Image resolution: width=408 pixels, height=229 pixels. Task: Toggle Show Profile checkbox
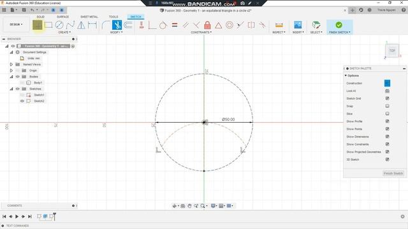pyautogui.click(x=387, y=121)
